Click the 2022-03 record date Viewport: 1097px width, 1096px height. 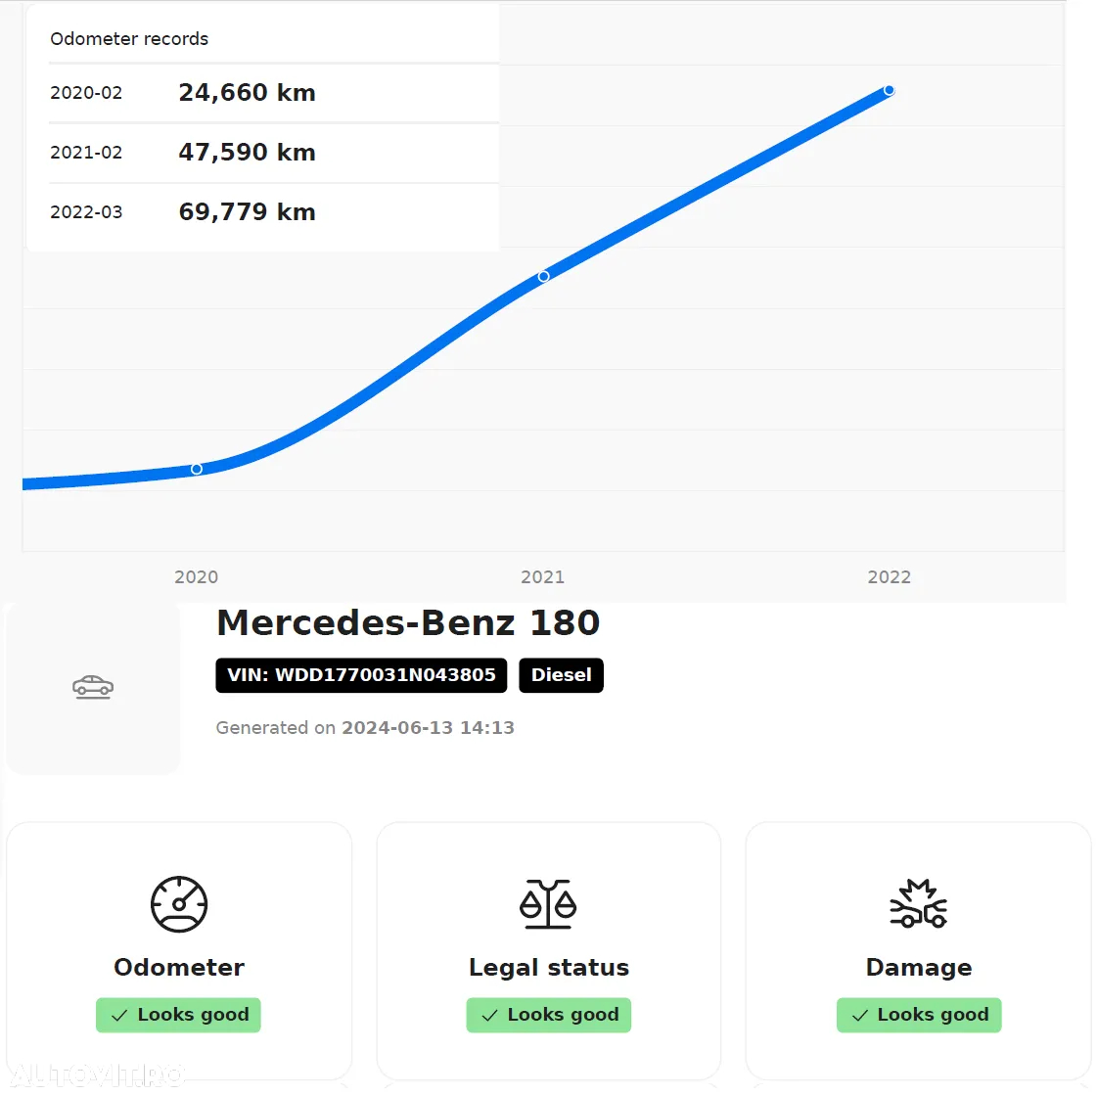(86, 212)
